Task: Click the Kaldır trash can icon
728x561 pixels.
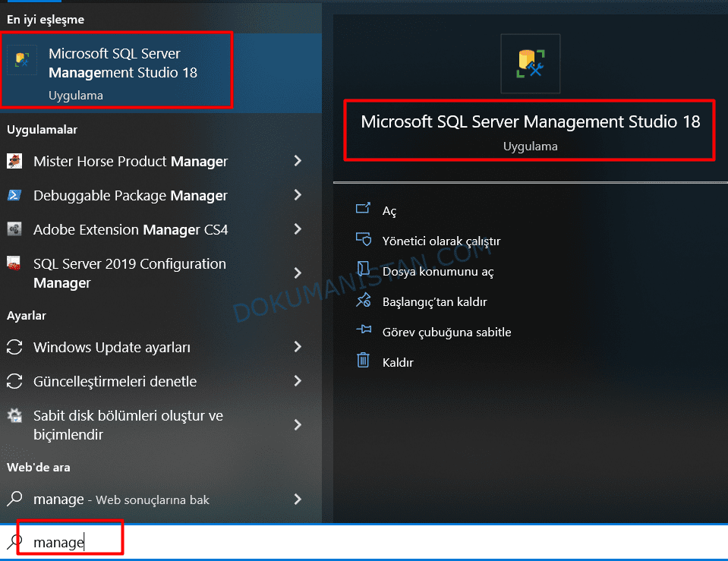Action: [363, 360]
